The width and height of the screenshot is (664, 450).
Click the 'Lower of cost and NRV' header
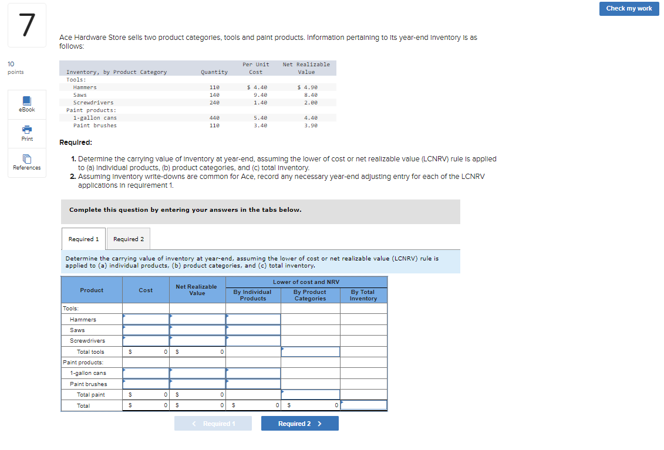pos(306,282)
